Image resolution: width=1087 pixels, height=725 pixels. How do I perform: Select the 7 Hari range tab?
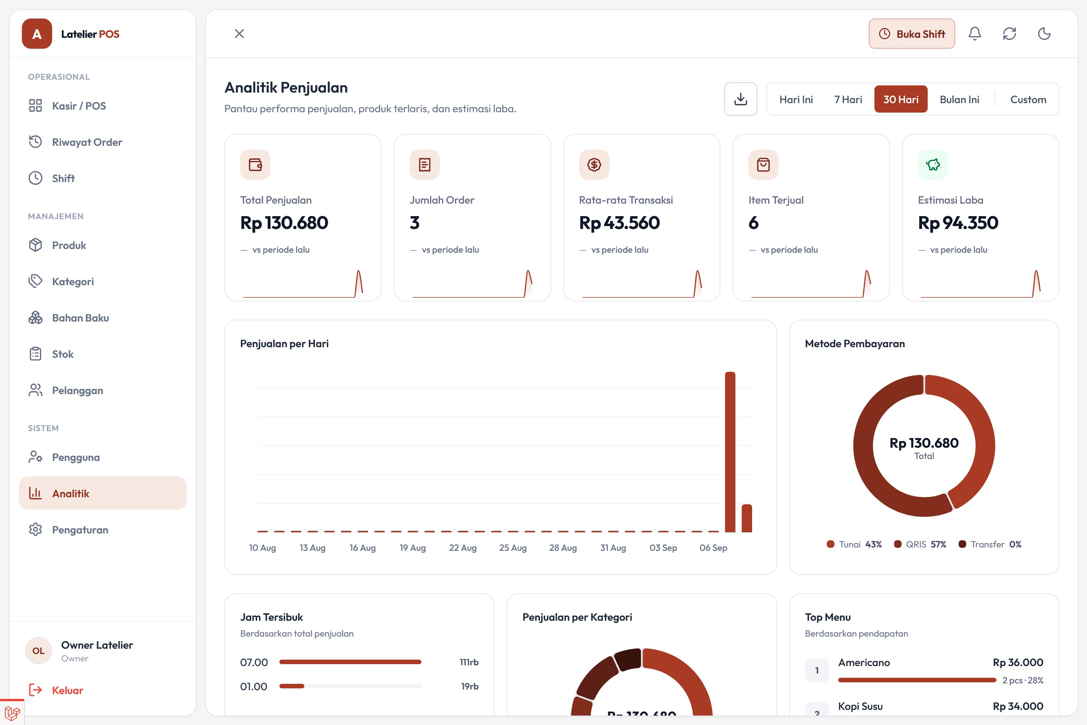[848, 99]
